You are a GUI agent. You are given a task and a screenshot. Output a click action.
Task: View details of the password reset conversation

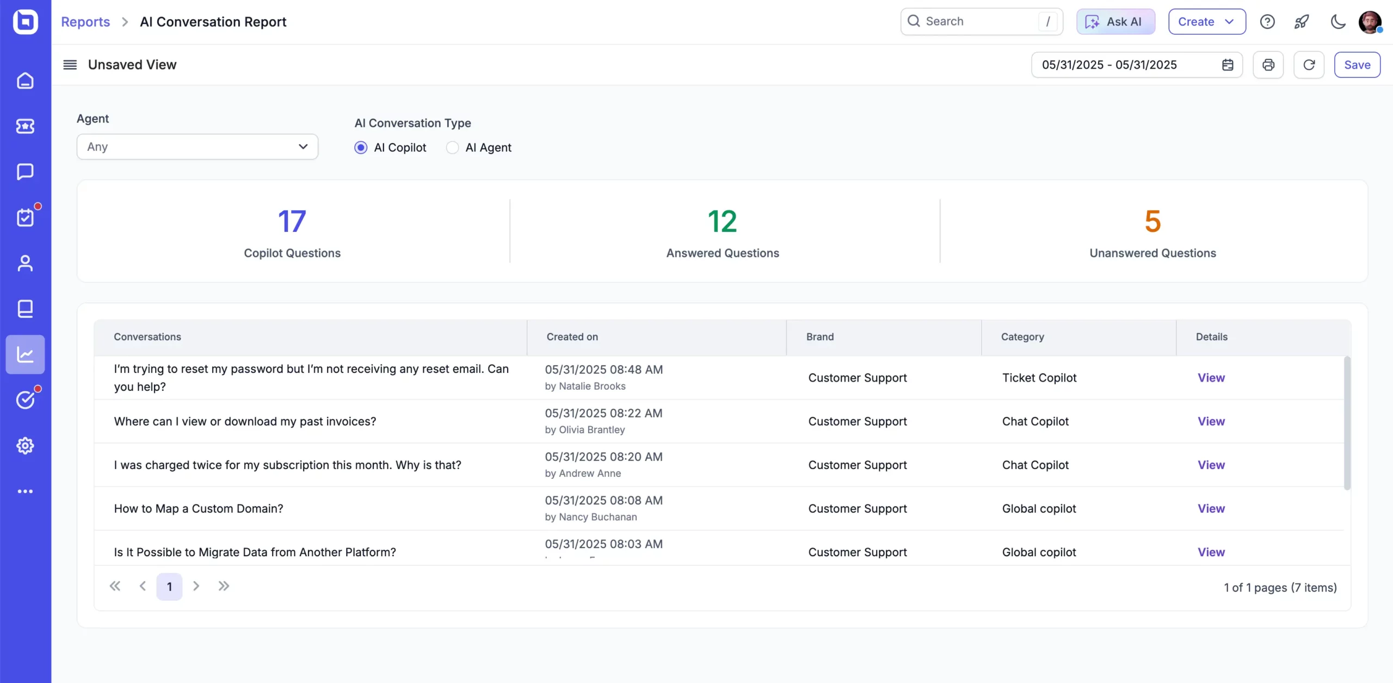(1211, 378)
